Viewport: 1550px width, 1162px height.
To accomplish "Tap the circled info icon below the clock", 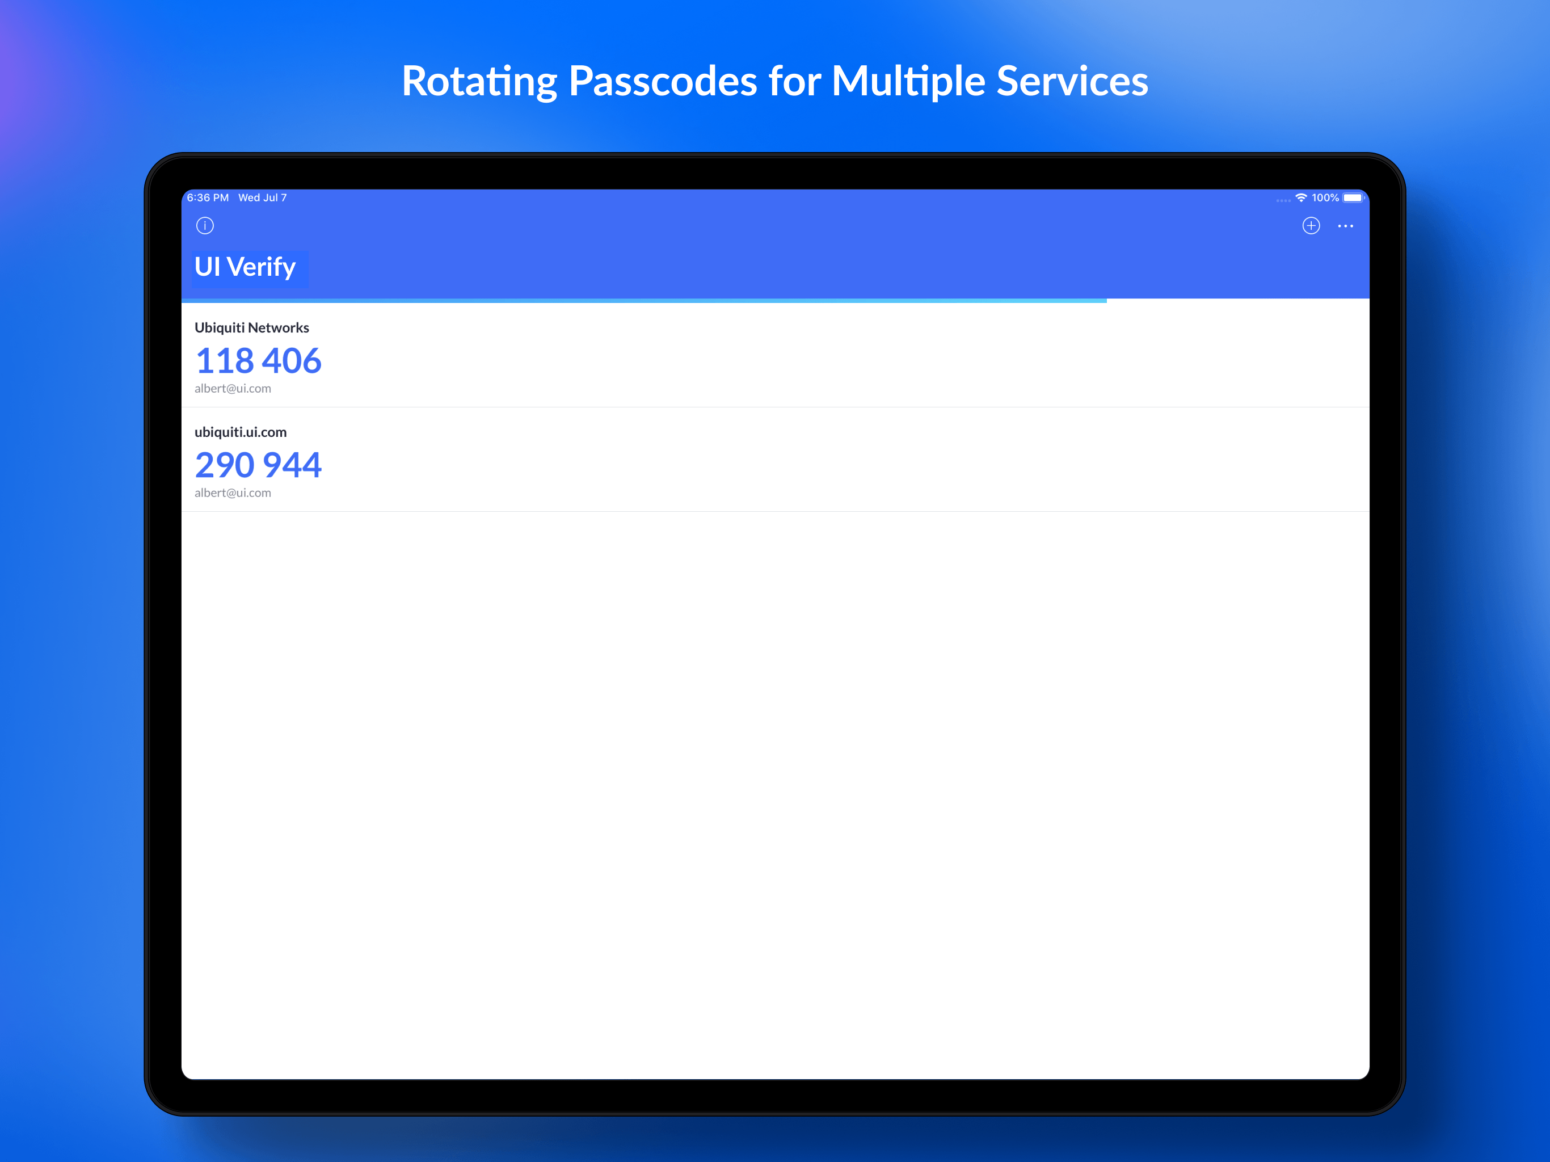I will point(205,226).
